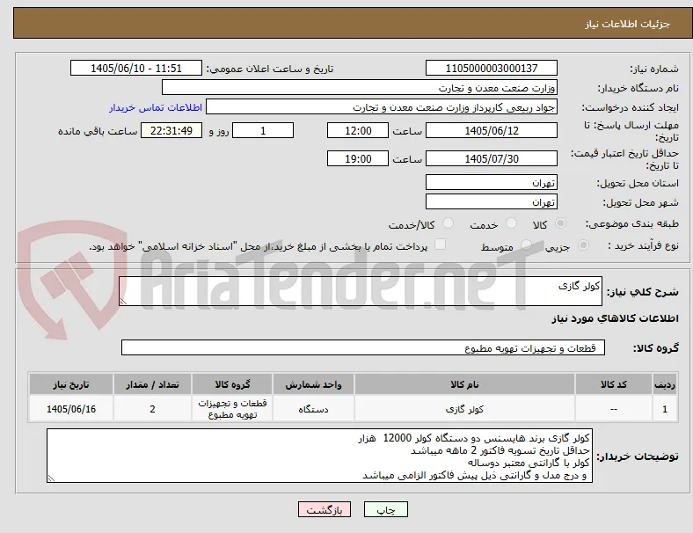Click the delivery province field تهران
This screenshot has height=533, width=693.
492,182
